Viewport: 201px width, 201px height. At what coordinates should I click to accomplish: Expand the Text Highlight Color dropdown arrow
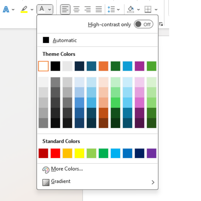click(32, 10)
